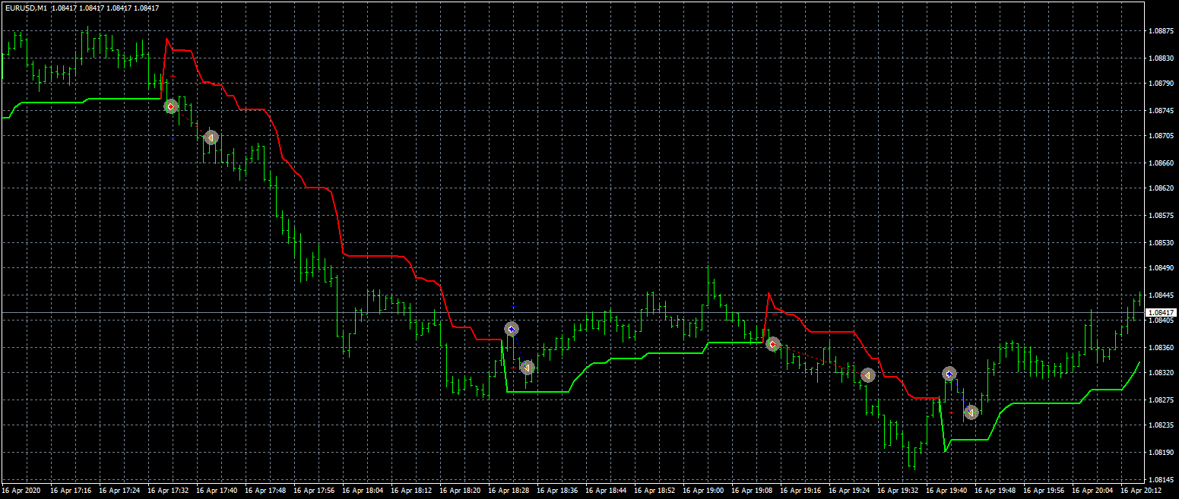
Task: Click the current price label 1.08417
Action: (1162, 312)
